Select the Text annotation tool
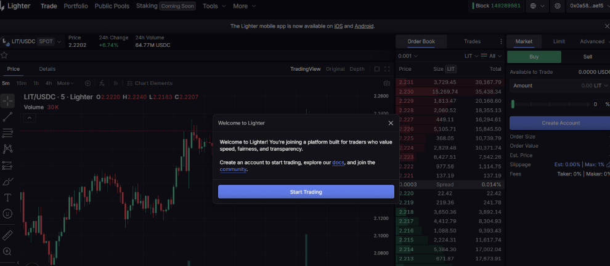610x266 pixels. coord(7,198)
